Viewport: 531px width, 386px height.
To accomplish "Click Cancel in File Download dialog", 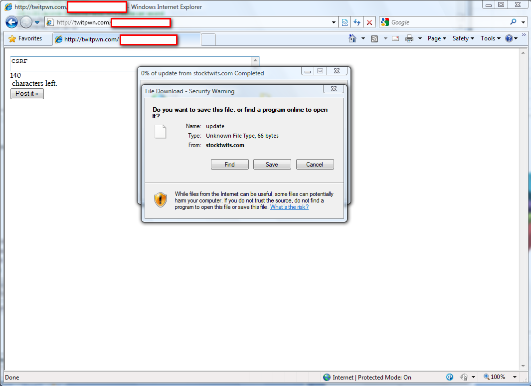I will coord(315,164).
